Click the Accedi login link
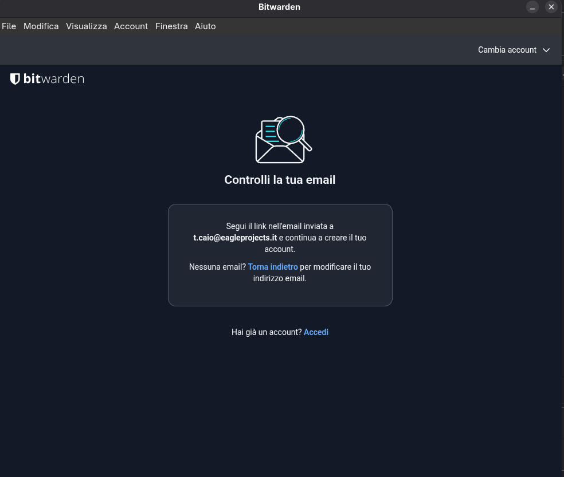This screenshot has height=477, width=564. 316,332
